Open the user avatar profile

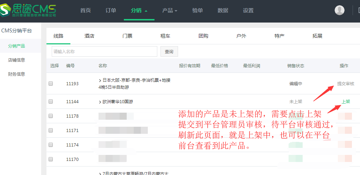coord(340,10)
